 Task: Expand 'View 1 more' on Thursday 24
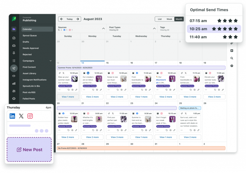click(166, 137)
